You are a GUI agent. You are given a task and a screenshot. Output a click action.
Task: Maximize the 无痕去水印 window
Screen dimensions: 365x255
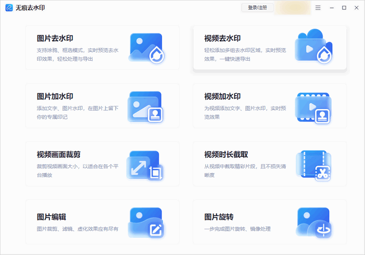tap(344, 8)
